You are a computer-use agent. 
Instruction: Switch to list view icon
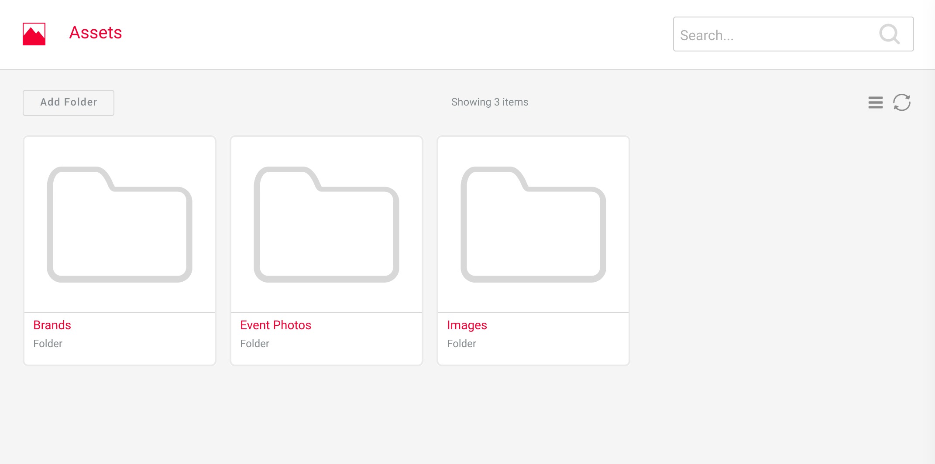876,102
